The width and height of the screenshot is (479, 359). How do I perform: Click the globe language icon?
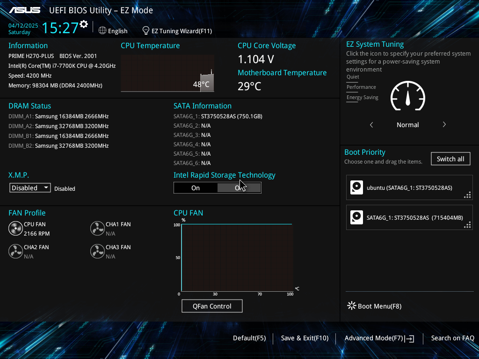pyautogui.click(x=102, y=30)
